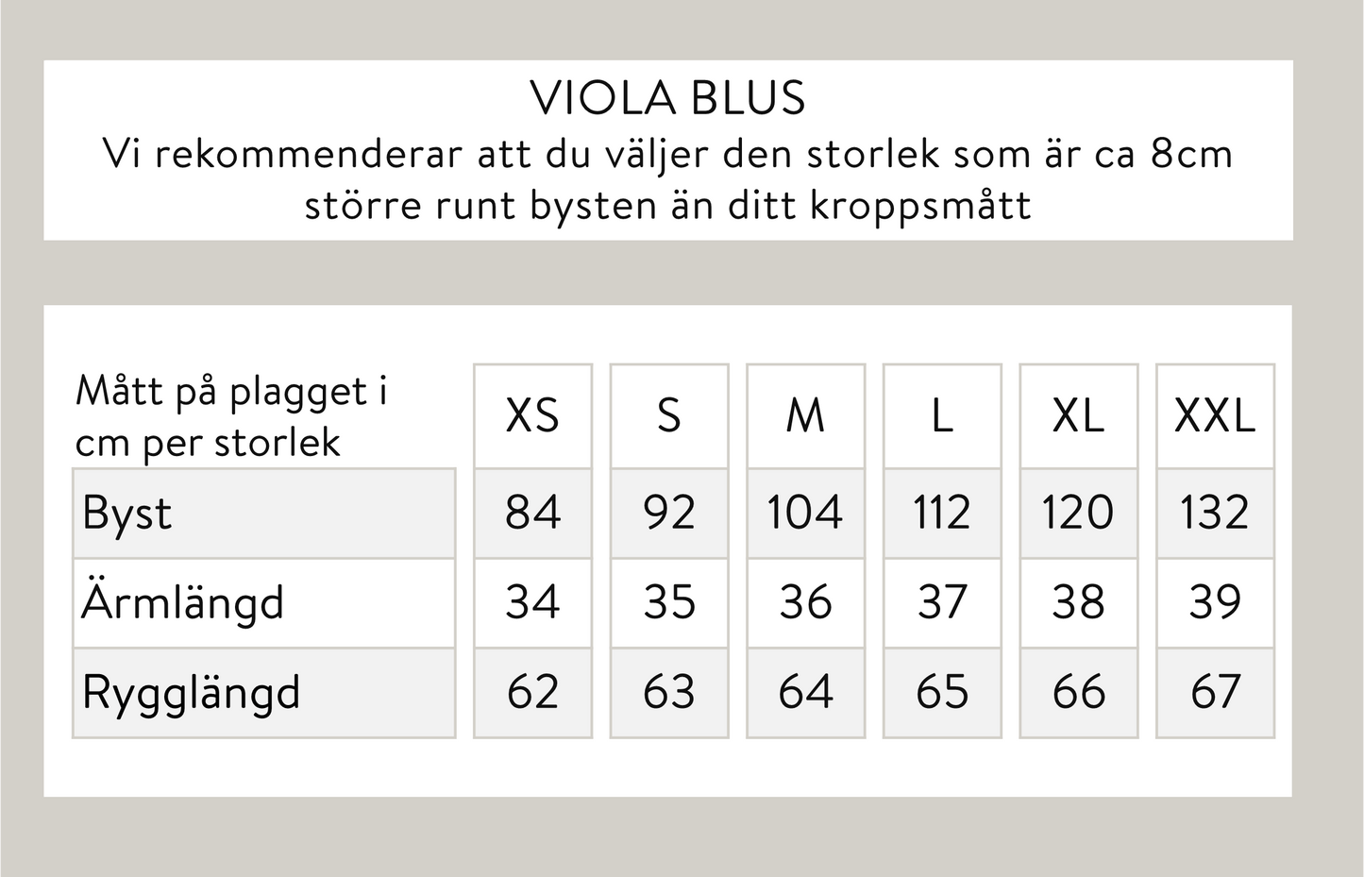Click the 'Mått på plagget i cm' label
This screenshot has width=1364, height=877.
(231, 415)
